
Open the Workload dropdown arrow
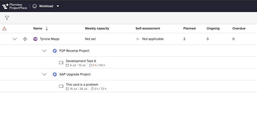click(x=58, y=6)
